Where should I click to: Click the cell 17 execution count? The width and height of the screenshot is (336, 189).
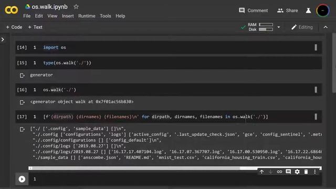pyautogui.click(x=22, y=117)
